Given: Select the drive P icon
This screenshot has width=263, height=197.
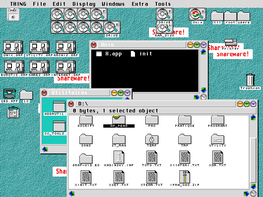Looking at the screenshot, I should tap(164, 16).
